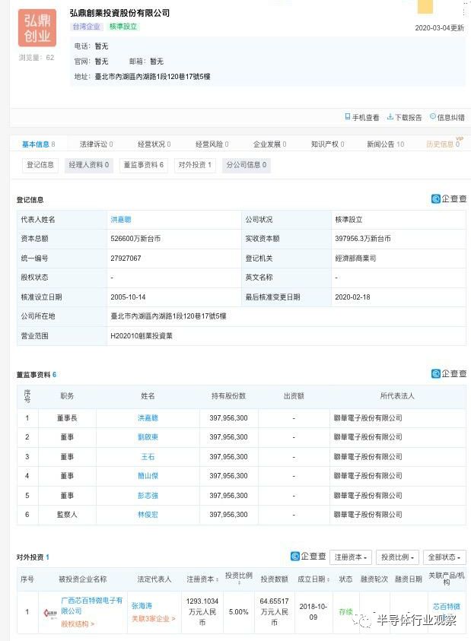
Task: Click 对外投资 1 sub-tab
Action: coord(195,165)
